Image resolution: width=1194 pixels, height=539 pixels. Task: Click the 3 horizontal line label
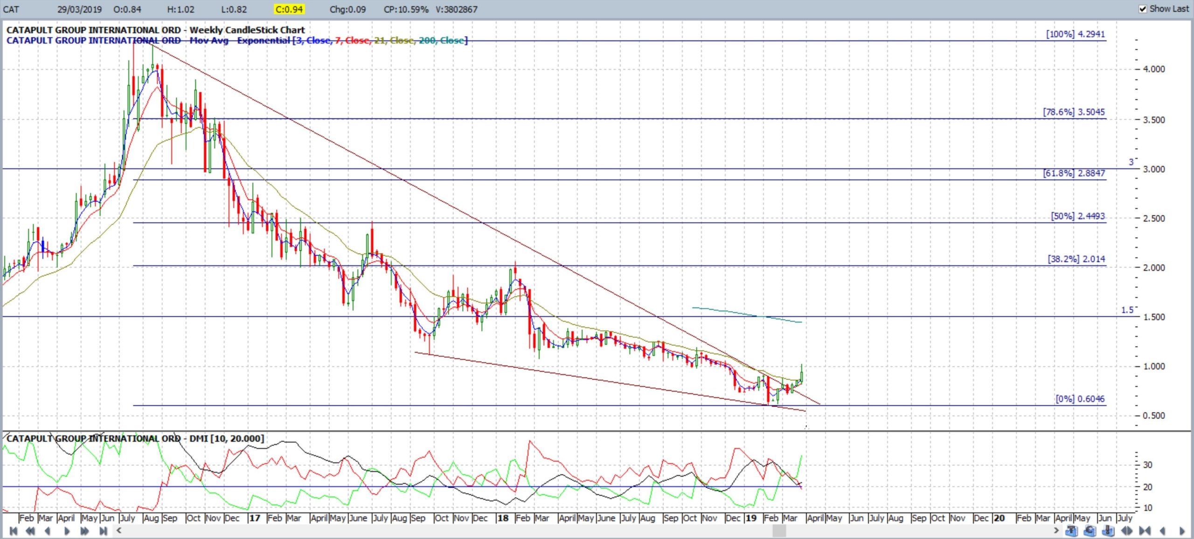1131,162
